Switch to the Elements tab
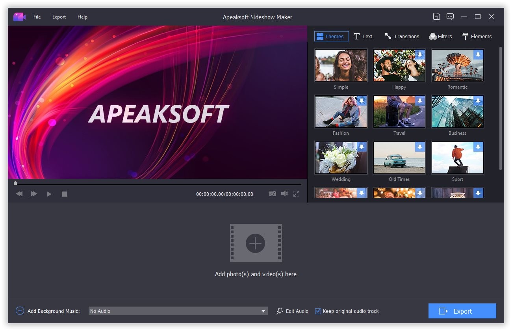Image resolution: width=512 pixels, height=331 pixels. [477, 36]
